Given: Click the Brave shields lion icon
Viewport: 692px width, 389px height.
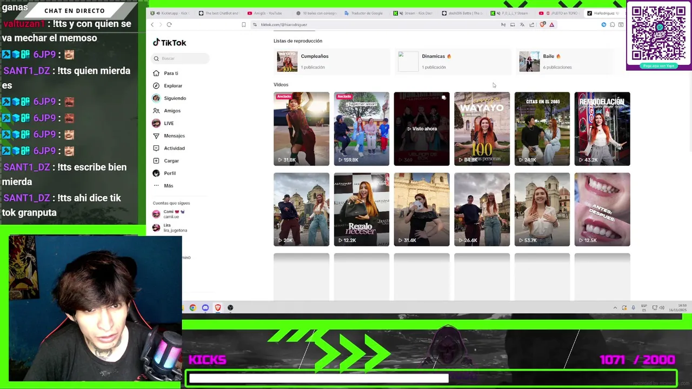Looking at the screenshot, I should coord(543,24).
